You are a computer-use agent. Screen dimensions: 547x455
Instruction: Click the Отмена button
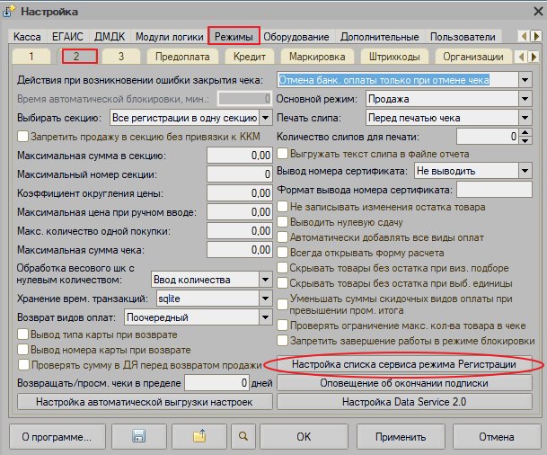tap(497, 436)
